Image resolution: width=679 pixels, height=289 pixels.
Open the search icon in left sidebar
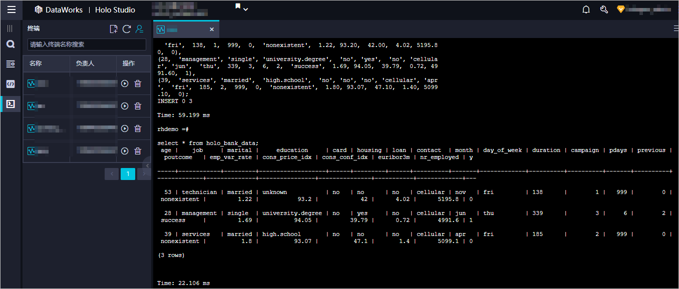coord(10,44)
